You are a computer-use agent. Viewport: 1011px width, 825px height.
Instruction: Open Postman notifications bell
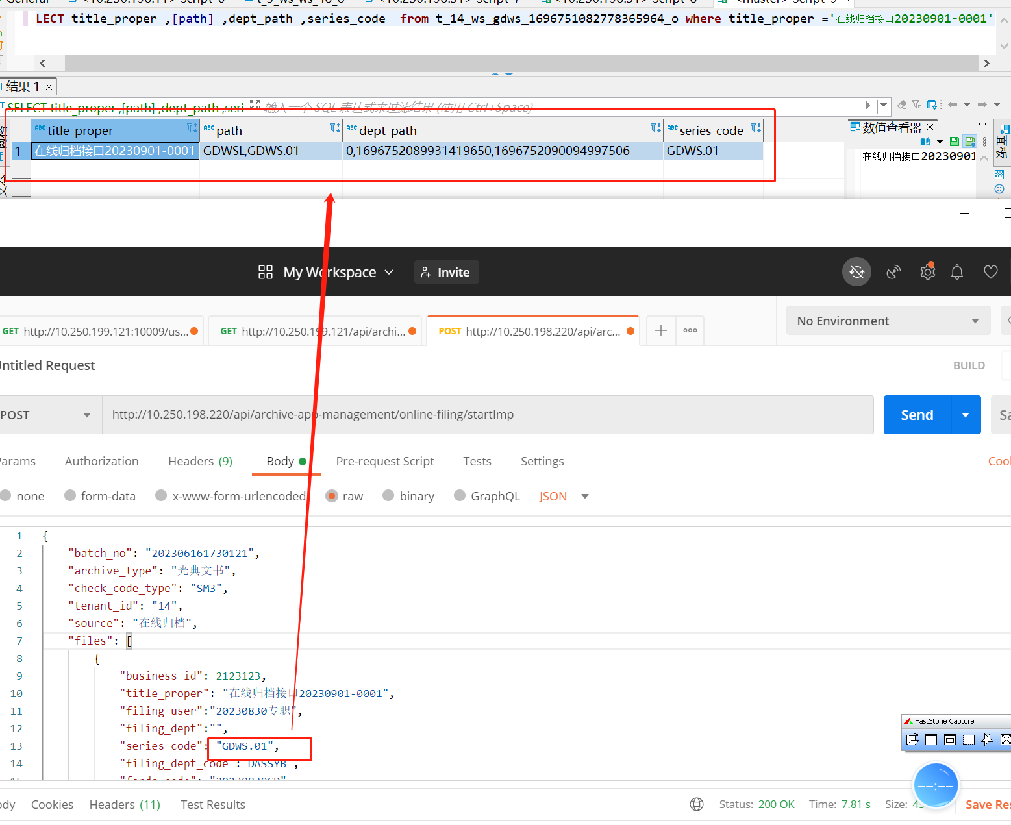pos(957,272)
